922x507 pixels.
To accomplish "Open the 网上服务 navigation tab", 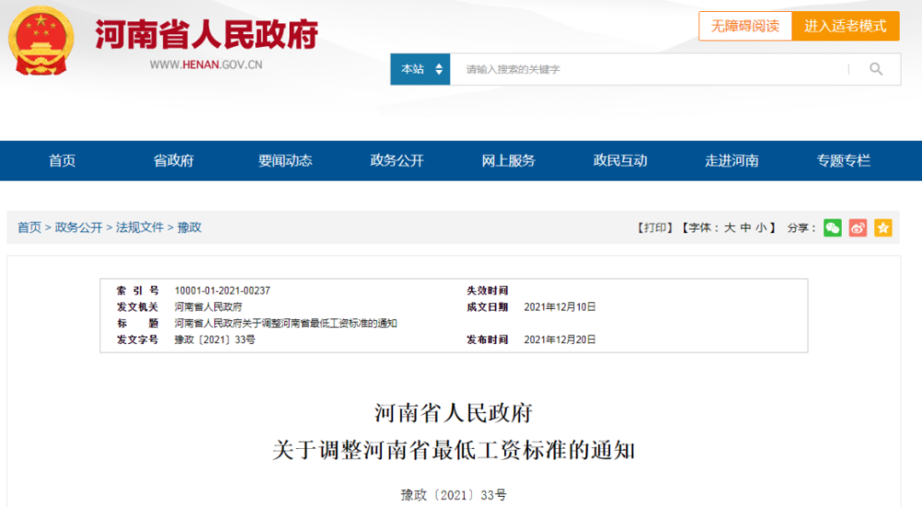I will tap(509, 160).
